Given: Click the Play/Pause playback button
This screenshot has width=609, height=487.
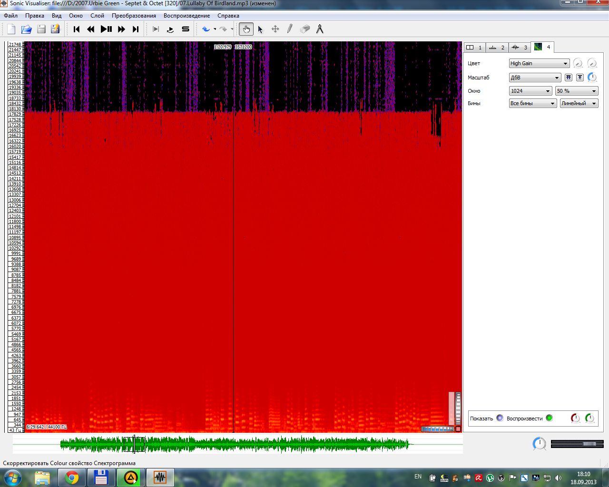Looking at the screenshot, I should click(x=106, y=29).
